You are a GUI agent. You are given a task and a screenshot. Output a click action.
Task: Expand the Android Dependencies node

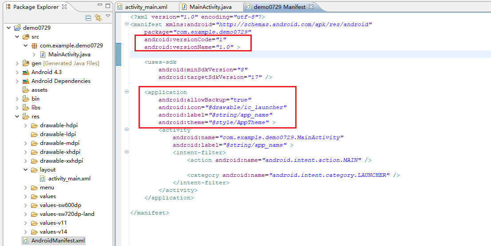pyautogui.click(x=17, y=81)
